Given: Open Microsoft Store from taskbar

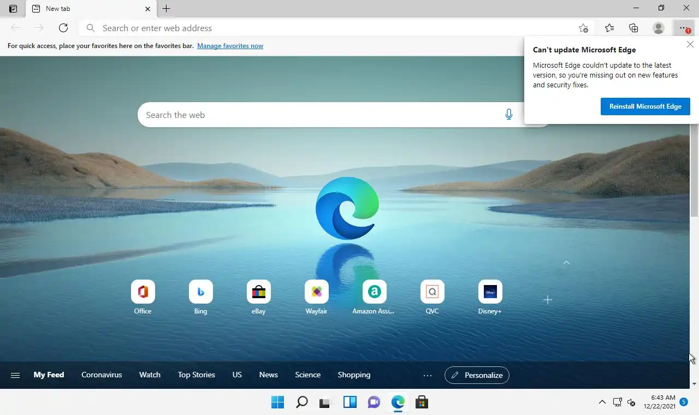Looking at the screenshot, I should tap(422, 402).
